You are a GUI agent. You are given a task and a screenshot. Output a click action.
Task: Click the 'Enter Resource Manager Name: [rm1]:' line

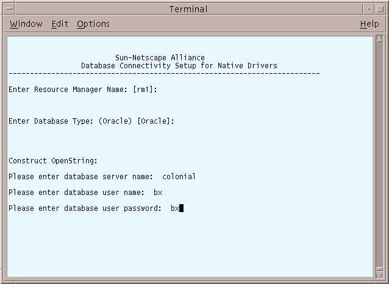[83, 90]
